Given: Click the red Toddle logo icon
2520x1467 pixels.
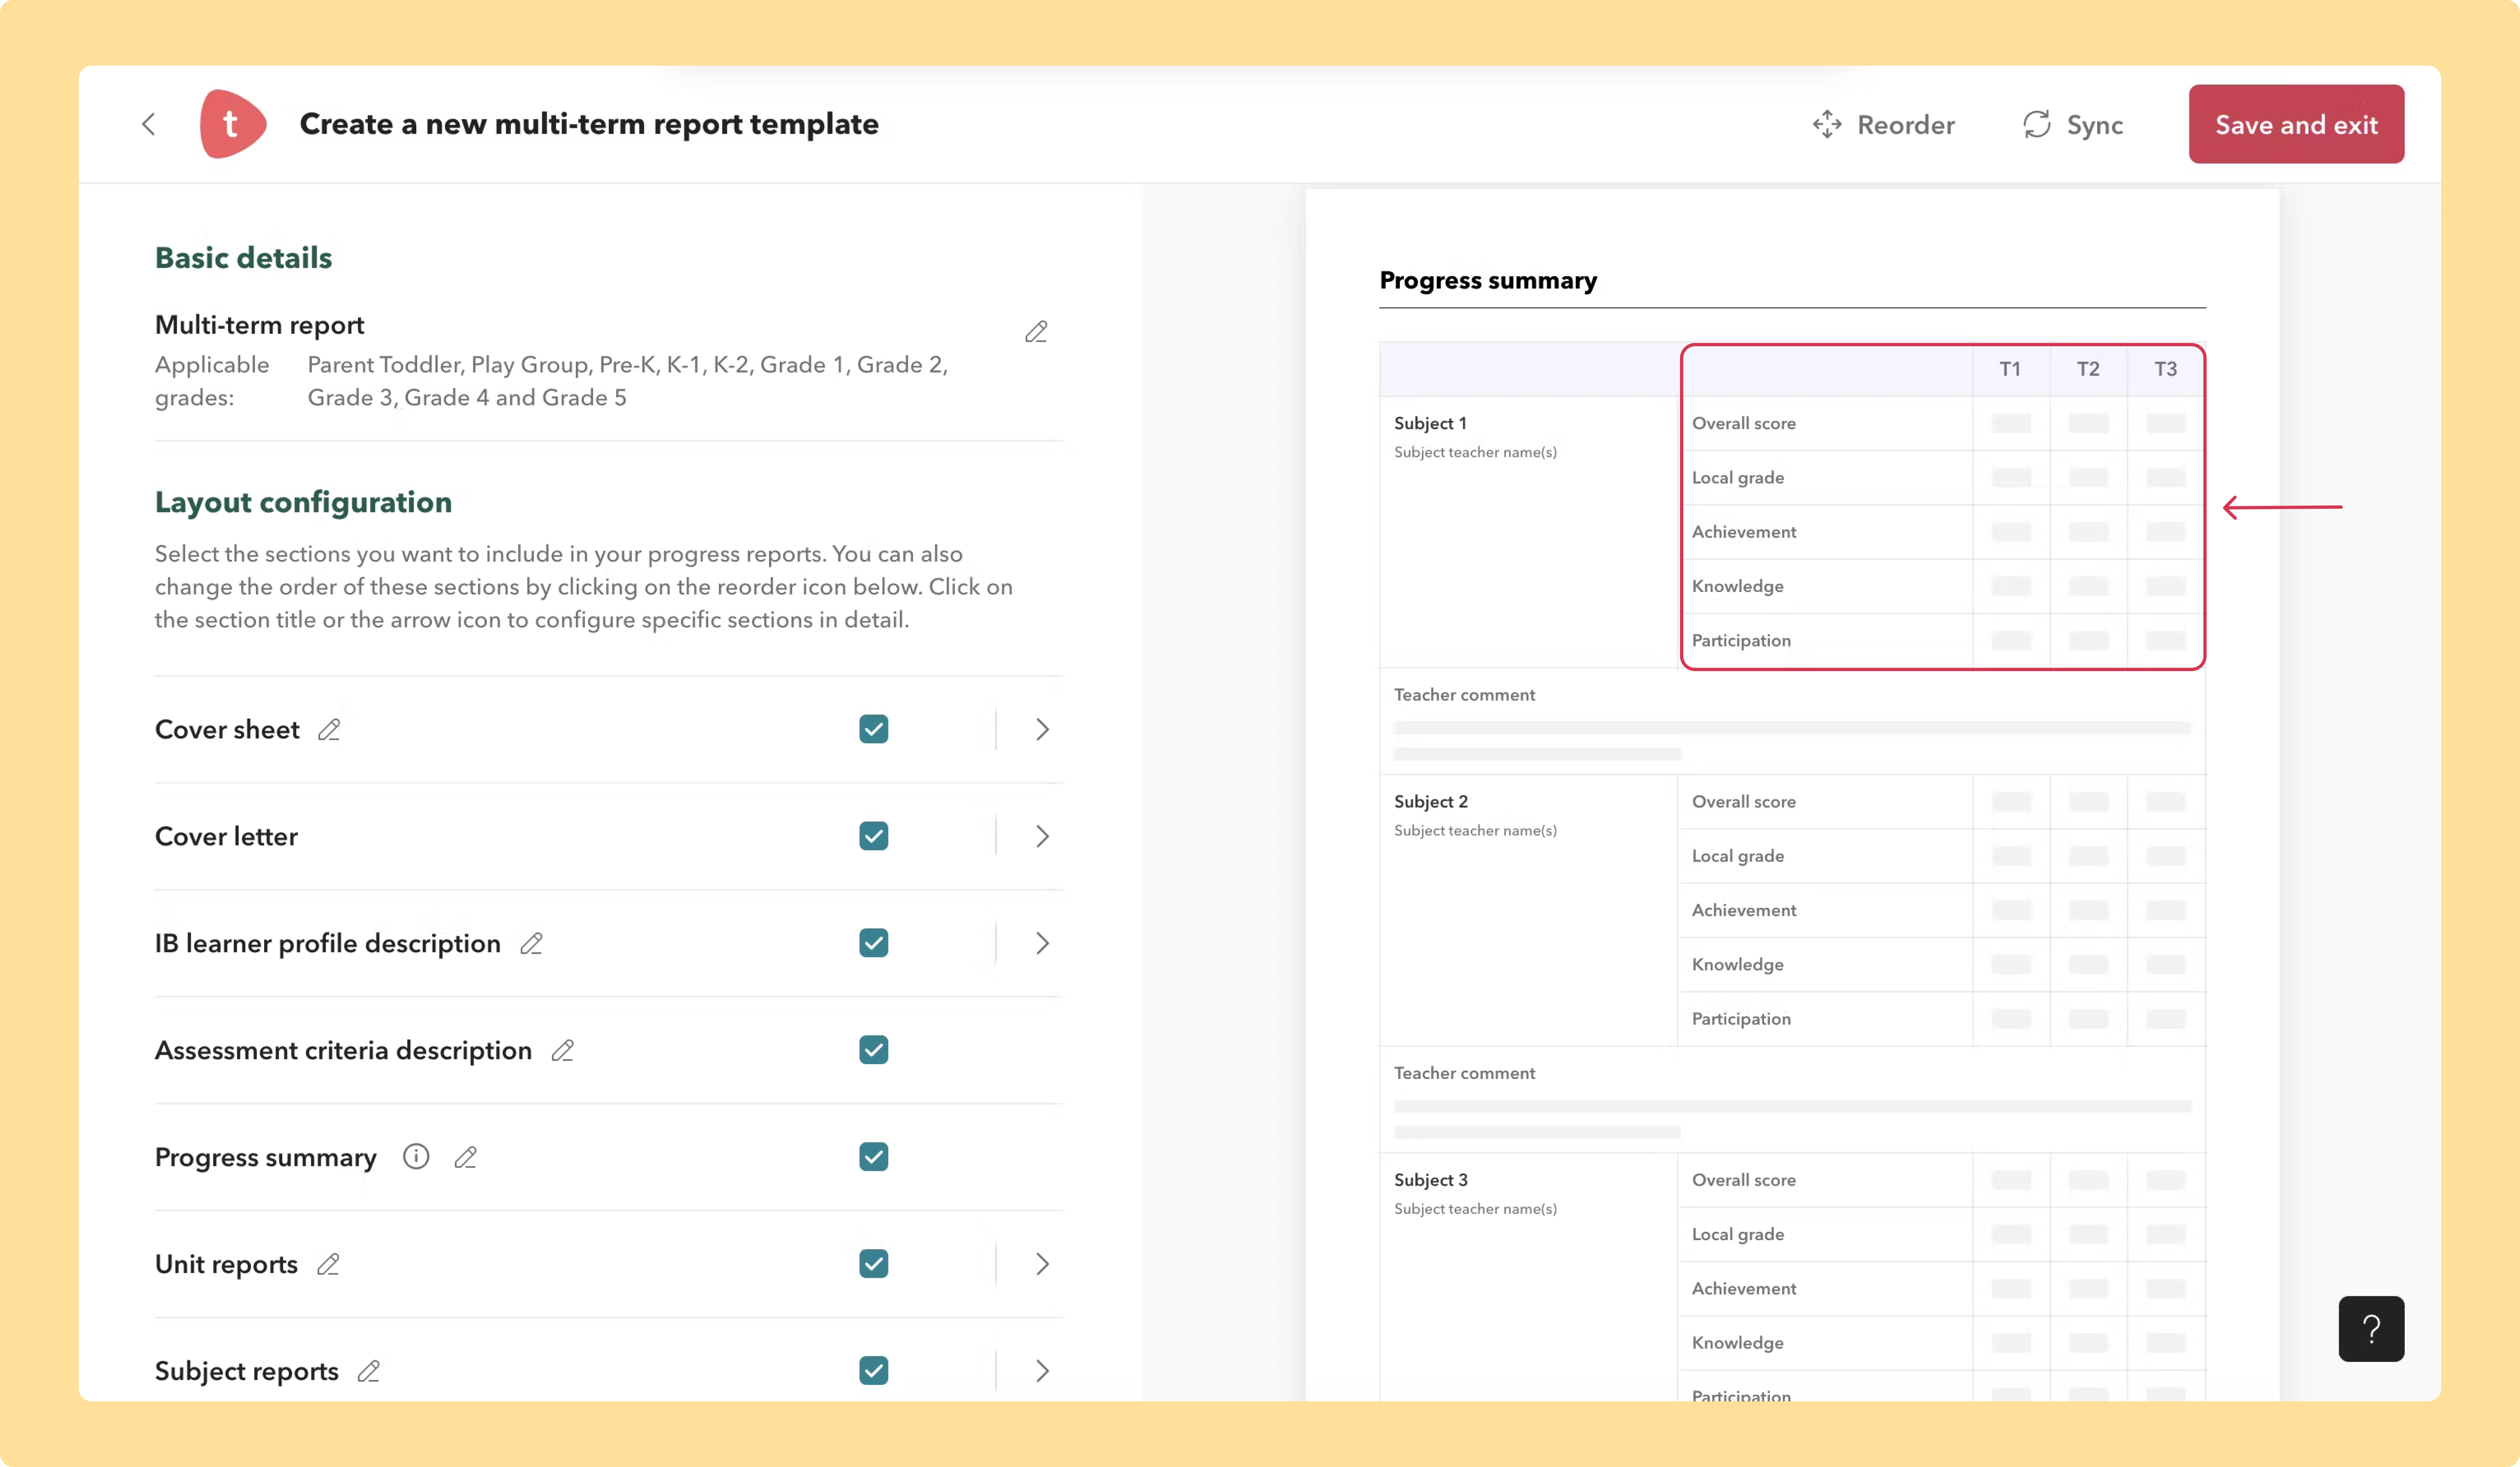Looking at the screenshot, I should coord(233,124).
